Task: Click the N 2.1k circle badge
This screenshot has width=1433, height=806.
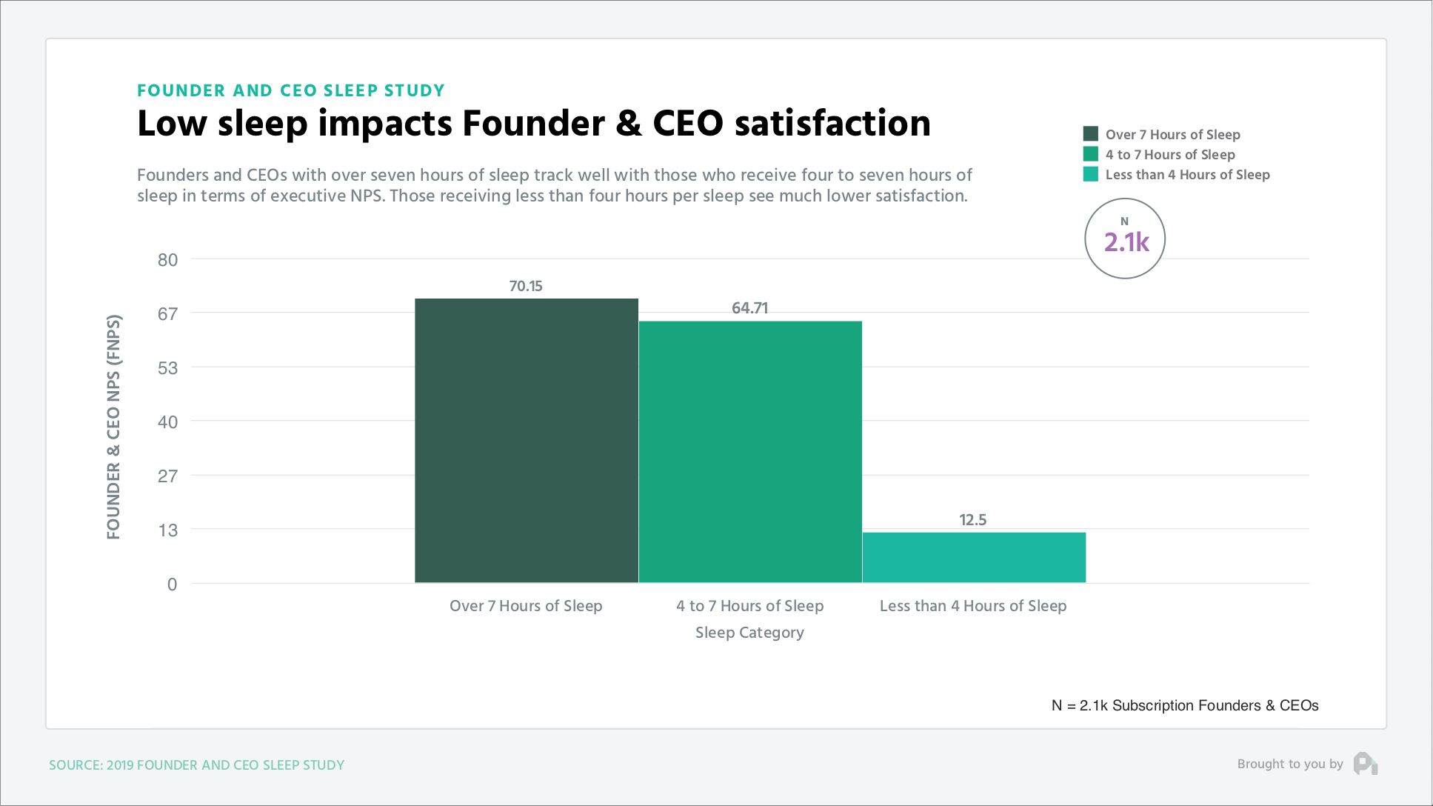Action: (1125, 239)
